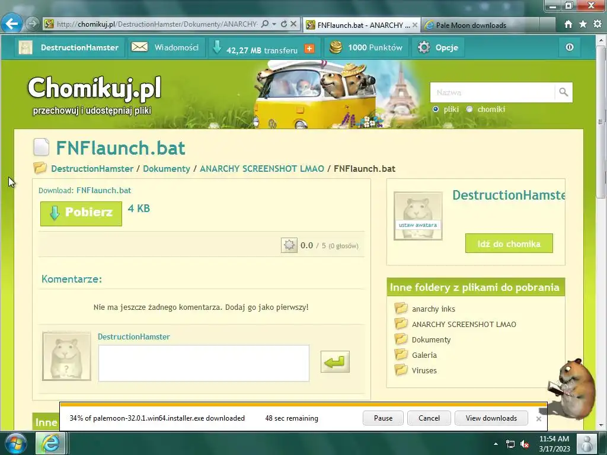The width and height of the screenshot is (607, 455).
Task: Open the Galeria folder
Action: [424, 355]
